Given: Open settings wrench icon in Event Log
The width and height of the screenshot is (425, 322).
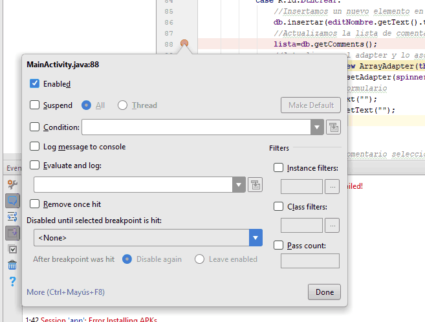Looking at the screenshot, I should coord(12,184).
